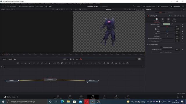Viewport: 186px width, 104px height.
Task: Open the Fusion menu in the menu bar
Action: click(x=70, y=4)
